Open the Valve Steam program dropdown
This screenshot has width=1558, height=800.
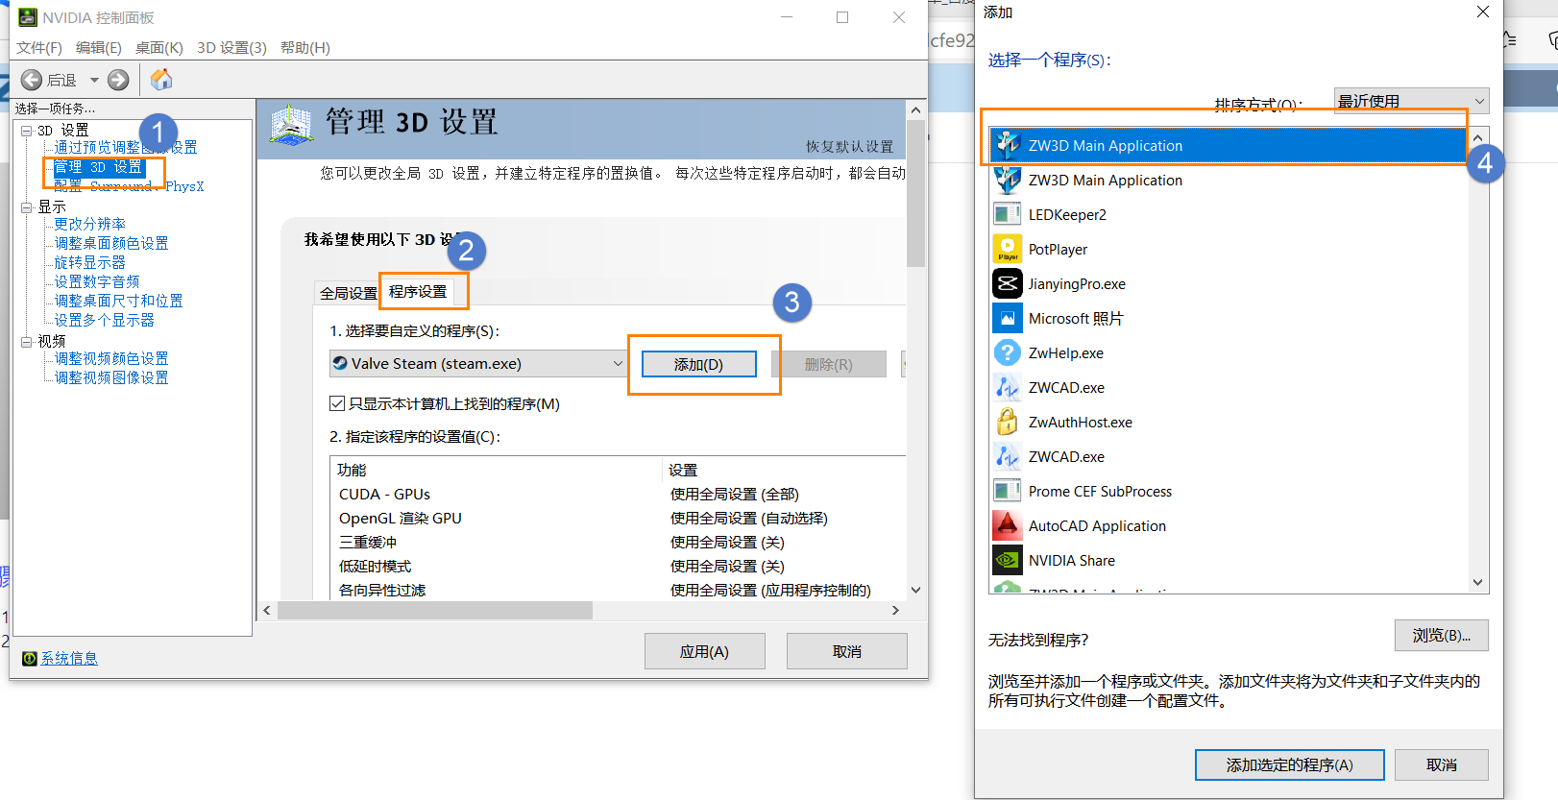(477, 363)
